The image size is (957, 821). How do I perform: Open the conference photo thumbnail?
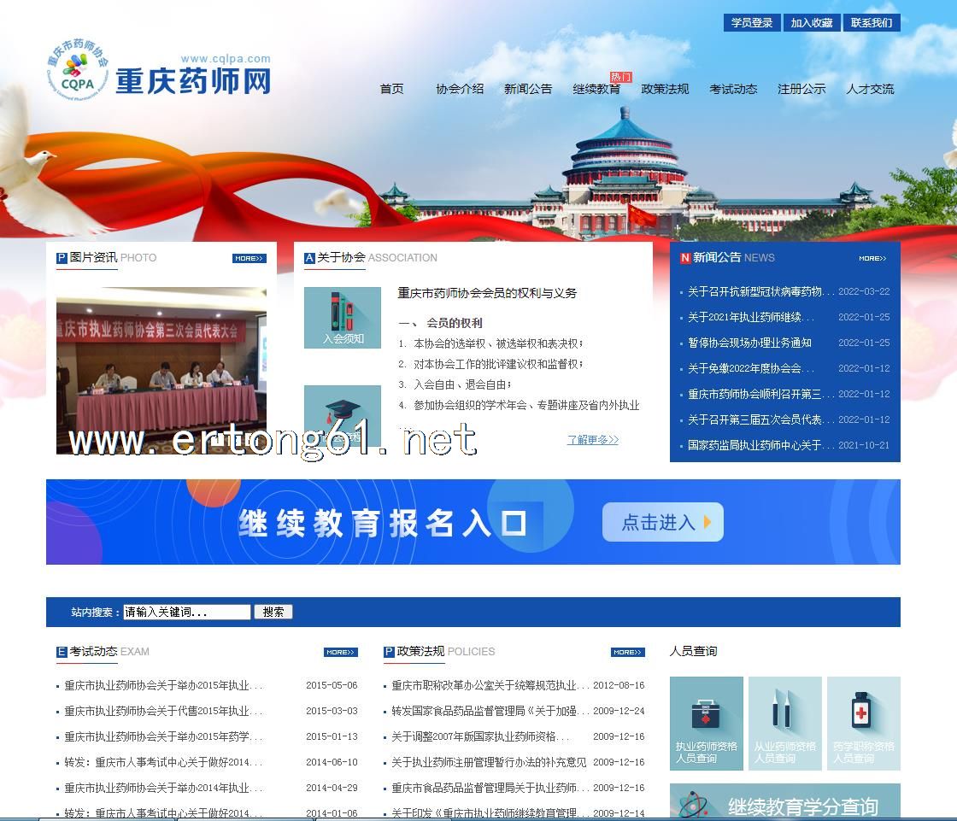(x=161, y=371)
